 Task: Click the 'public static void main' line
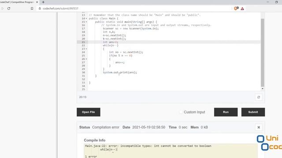point(126,22)
